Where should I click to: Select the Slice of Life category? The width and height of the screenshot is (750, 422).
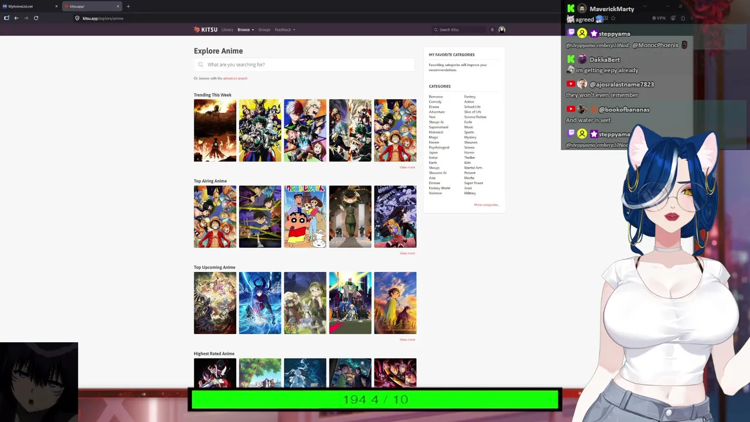tap(473, 112)
